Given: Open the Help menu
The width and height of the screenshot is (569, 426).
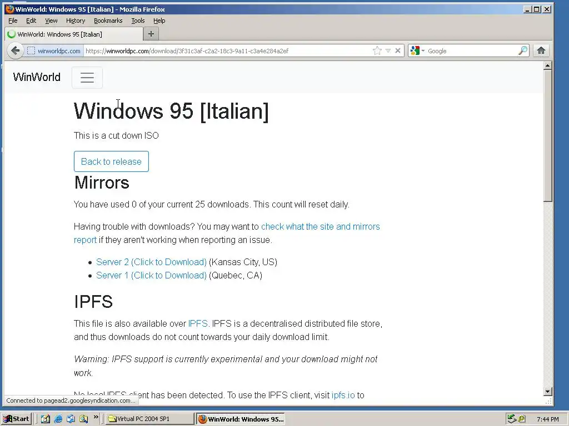Looking at the screenshot, I should (x=159, y=21).
